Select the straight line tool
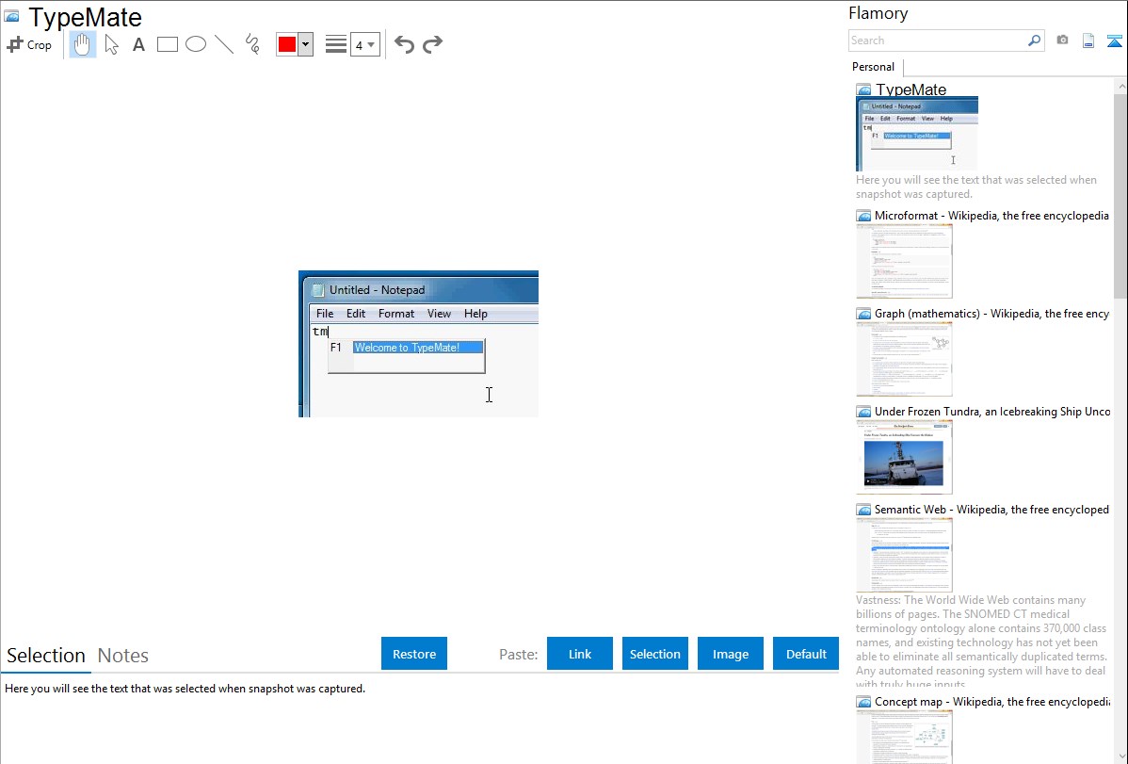The height and width of the screenshot is (764, 1128). [x=224, y=44]
